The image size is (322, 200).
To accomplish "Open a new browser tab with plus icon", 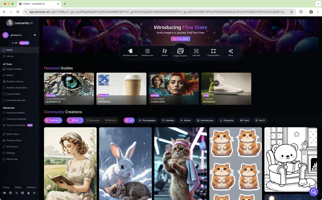I will pyautogui.click(x=65, y=4).
